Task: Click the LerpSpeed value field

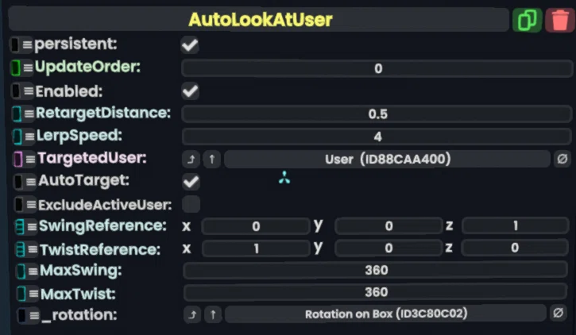Action: pyautogui.click(x=377, y=137)
